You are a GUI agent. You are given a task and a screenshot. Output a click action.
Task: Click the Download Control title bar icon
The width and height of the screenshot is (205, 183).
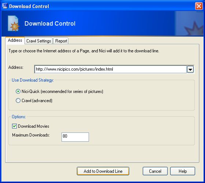[5, 6]
